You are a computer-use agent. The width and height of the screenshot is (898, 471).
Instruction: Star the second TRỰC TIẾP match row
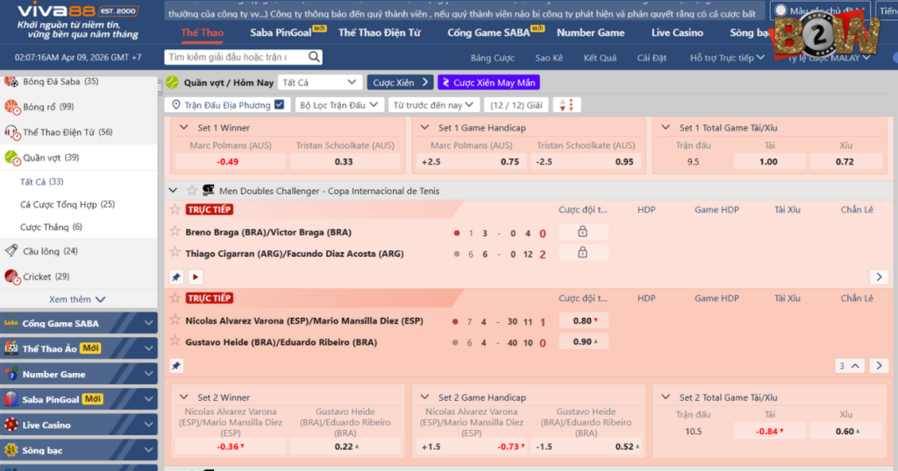click(x=175, y=298)
